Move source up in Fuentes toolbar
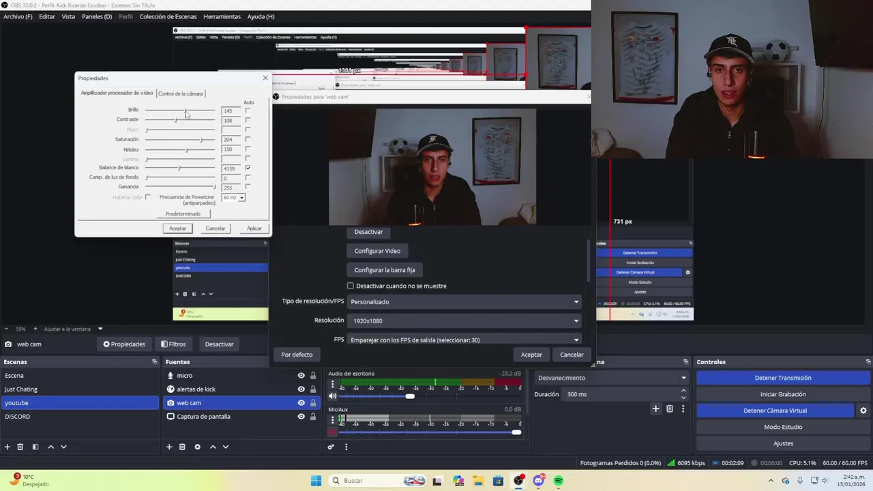The width and height of the screenshot is (873, 491). coord(213,447)
